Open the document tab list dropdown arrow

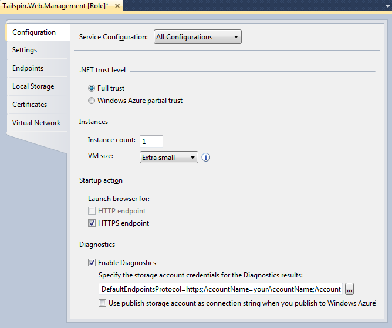(388, 6)
